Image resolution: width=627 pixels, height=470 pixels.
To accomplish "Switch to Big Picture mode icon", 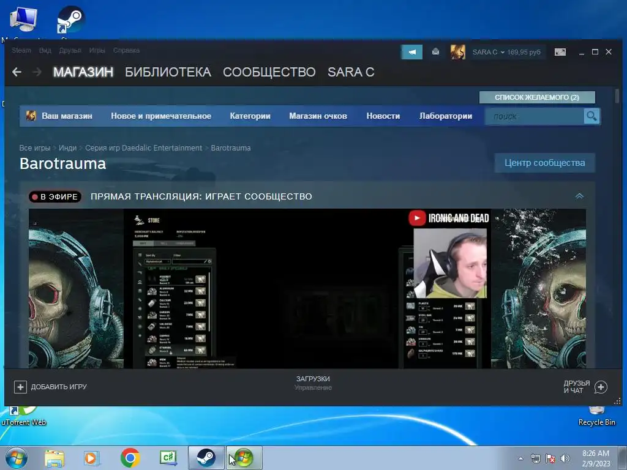I will [560, 52].
